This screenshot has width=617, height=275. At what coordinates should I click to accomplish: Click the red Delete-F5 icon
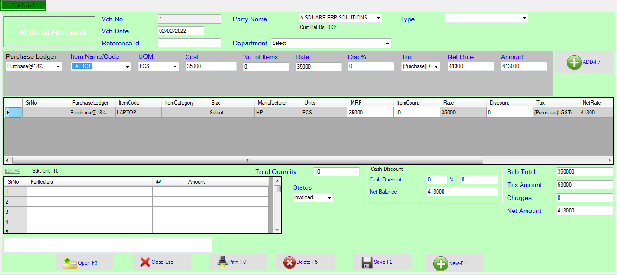point(289,262)
